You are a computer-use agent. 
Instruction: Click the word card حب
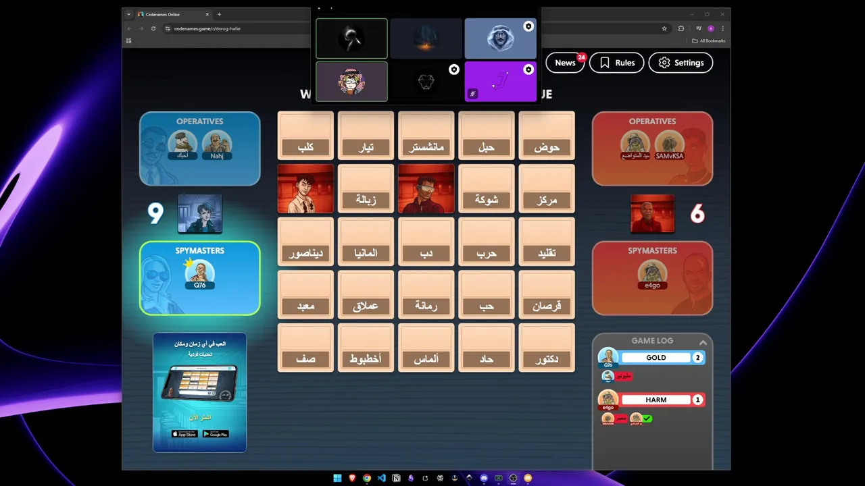click(x=487, y=295)
